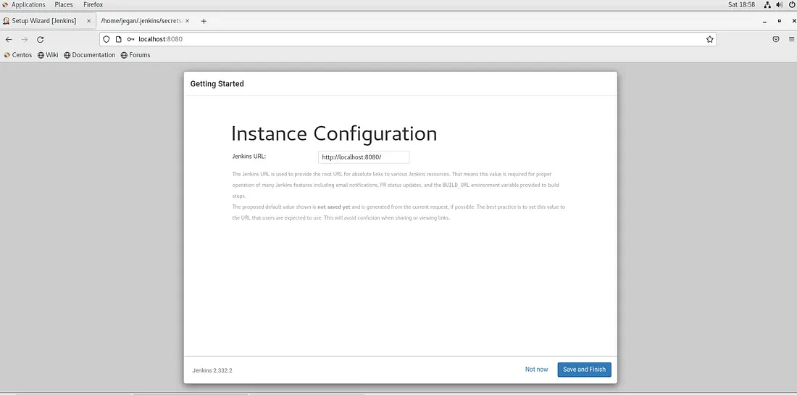Viewport: 797px width, 395px height.
Task: Click the power icon in top bar
Action: pos(791,4)
